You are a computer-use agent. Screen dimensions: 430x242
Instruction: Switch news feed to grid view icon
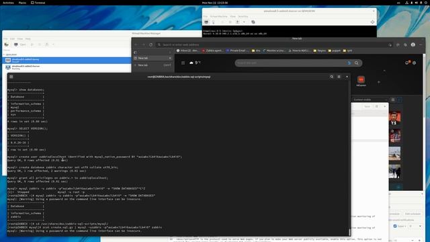tap(393, 99)
